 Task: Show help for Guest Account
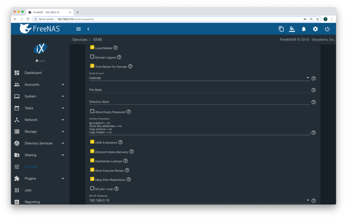314,78
